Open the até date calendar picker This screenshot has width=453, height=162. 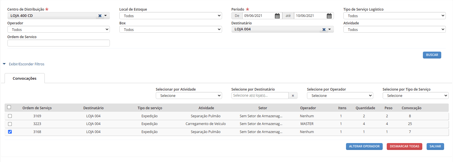[329, 16]
